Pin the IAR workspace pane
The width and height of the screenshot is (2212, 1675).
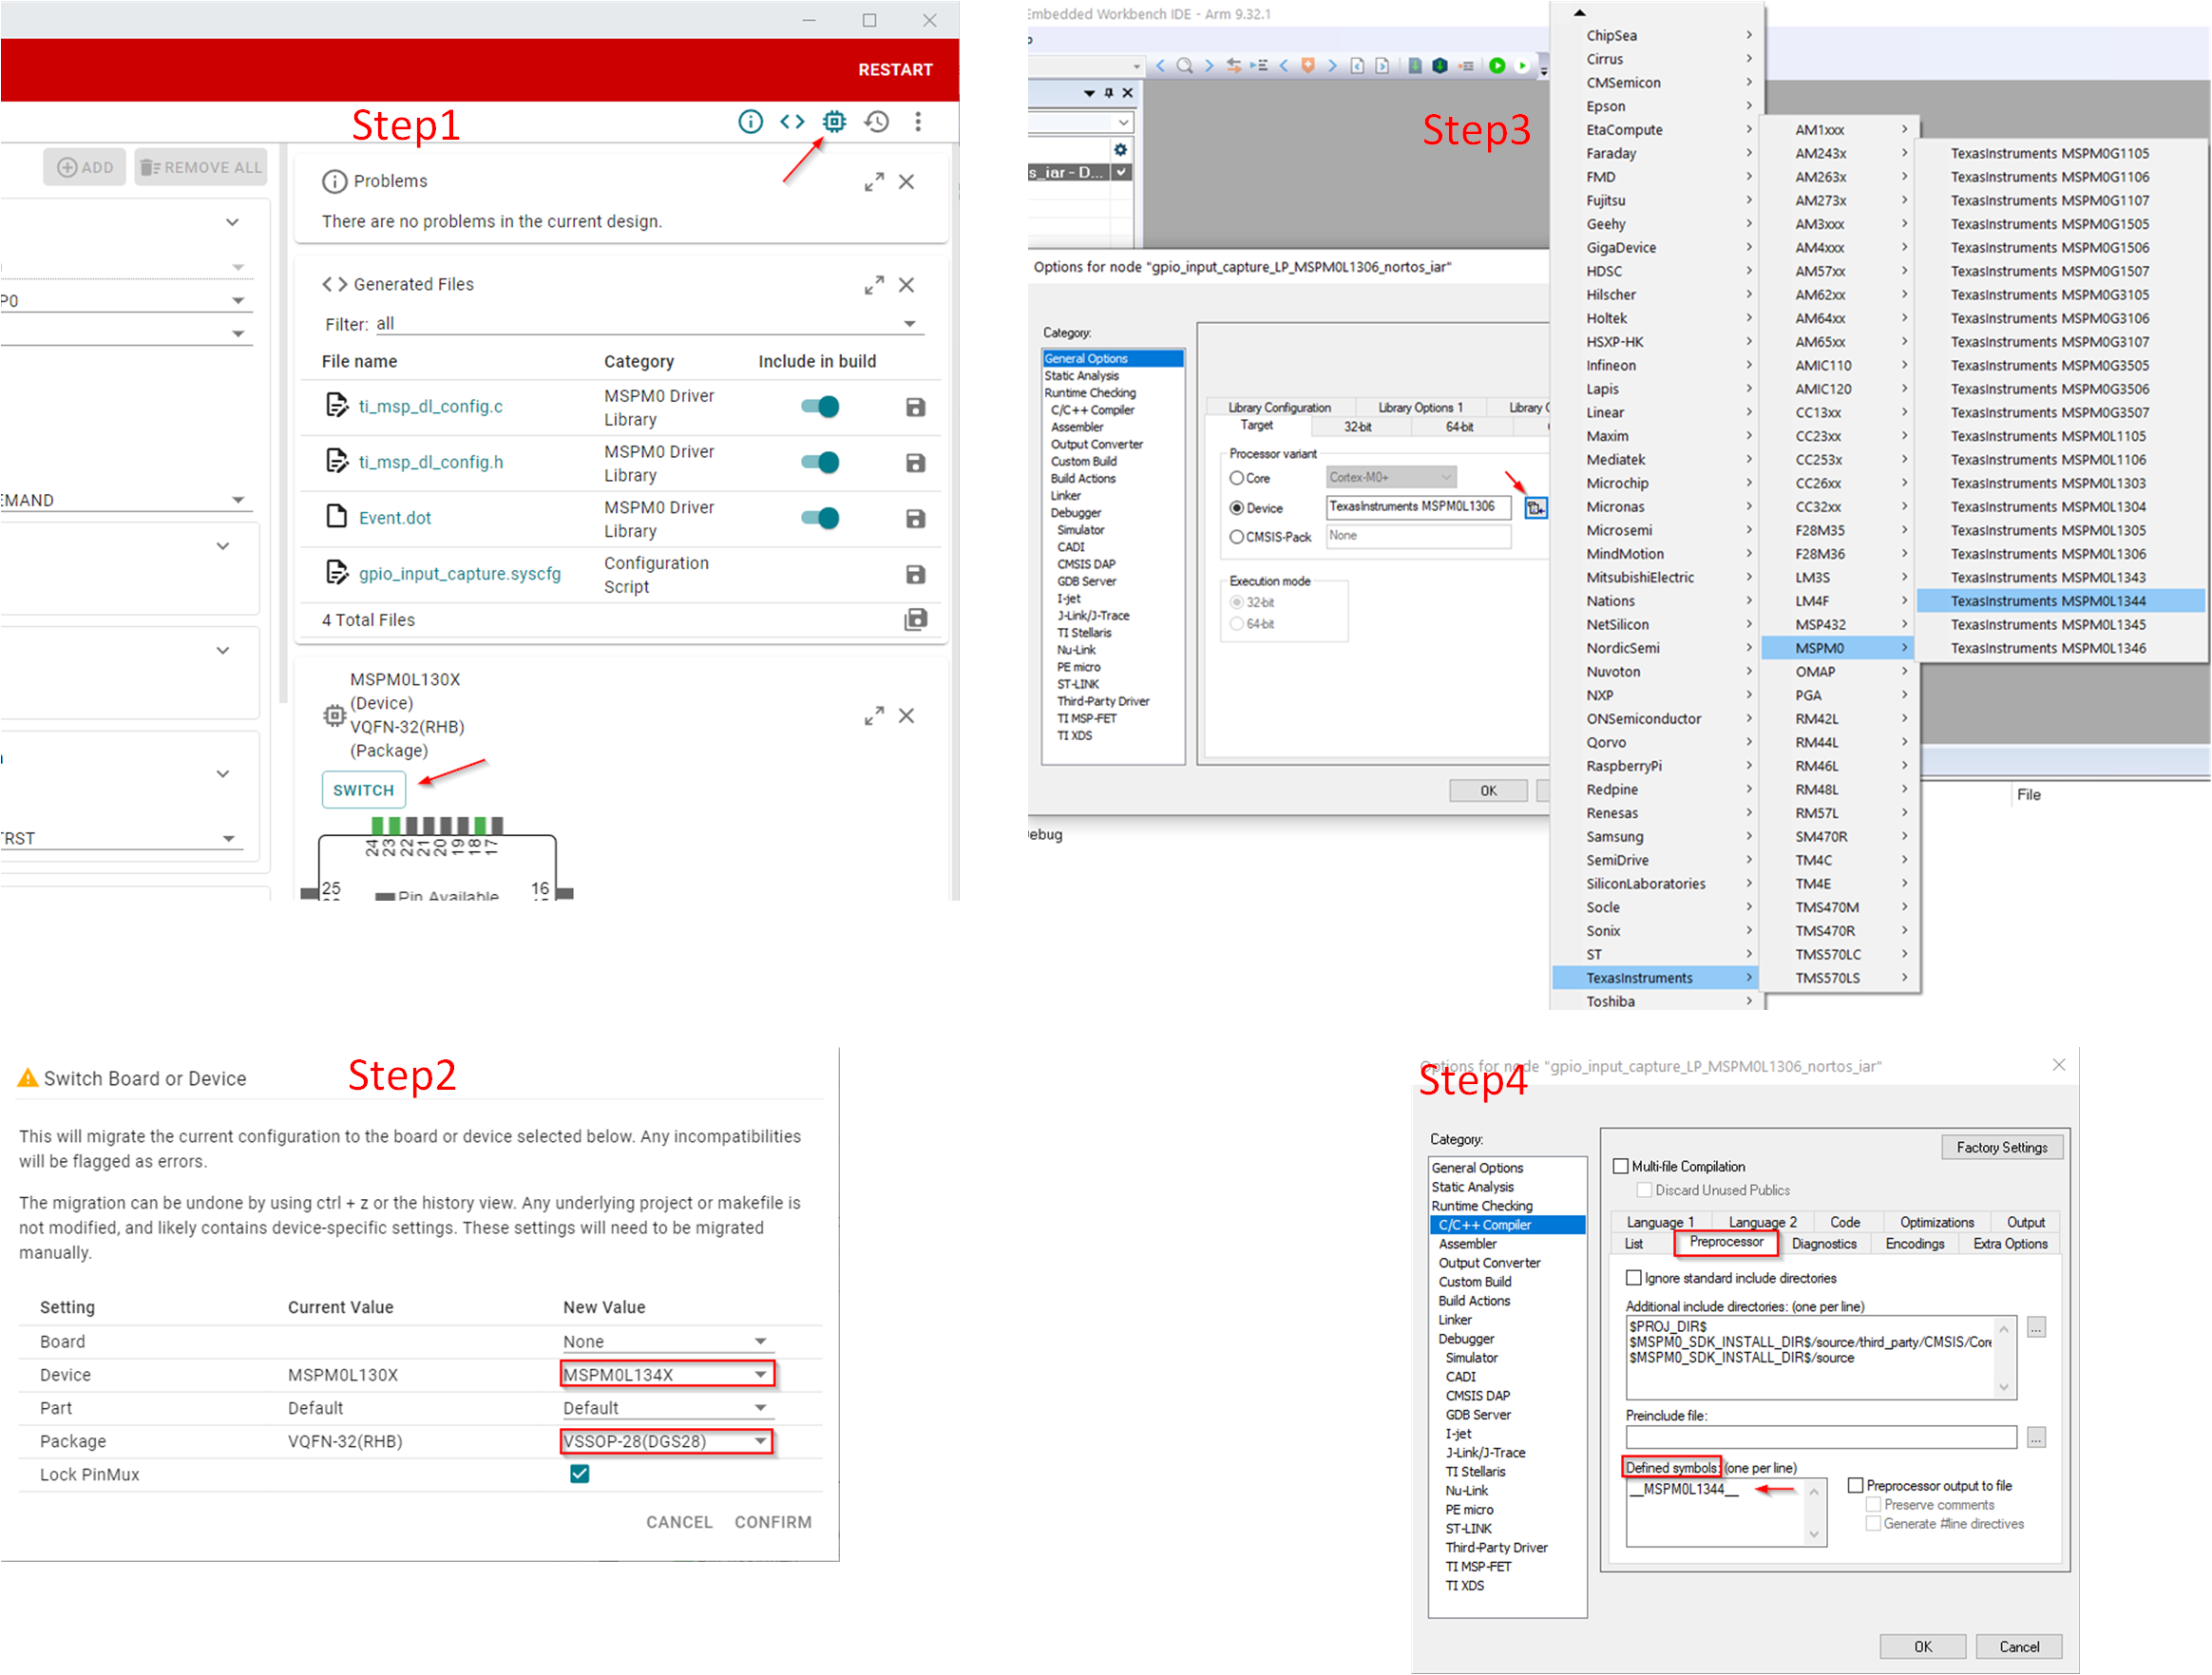1108,93
